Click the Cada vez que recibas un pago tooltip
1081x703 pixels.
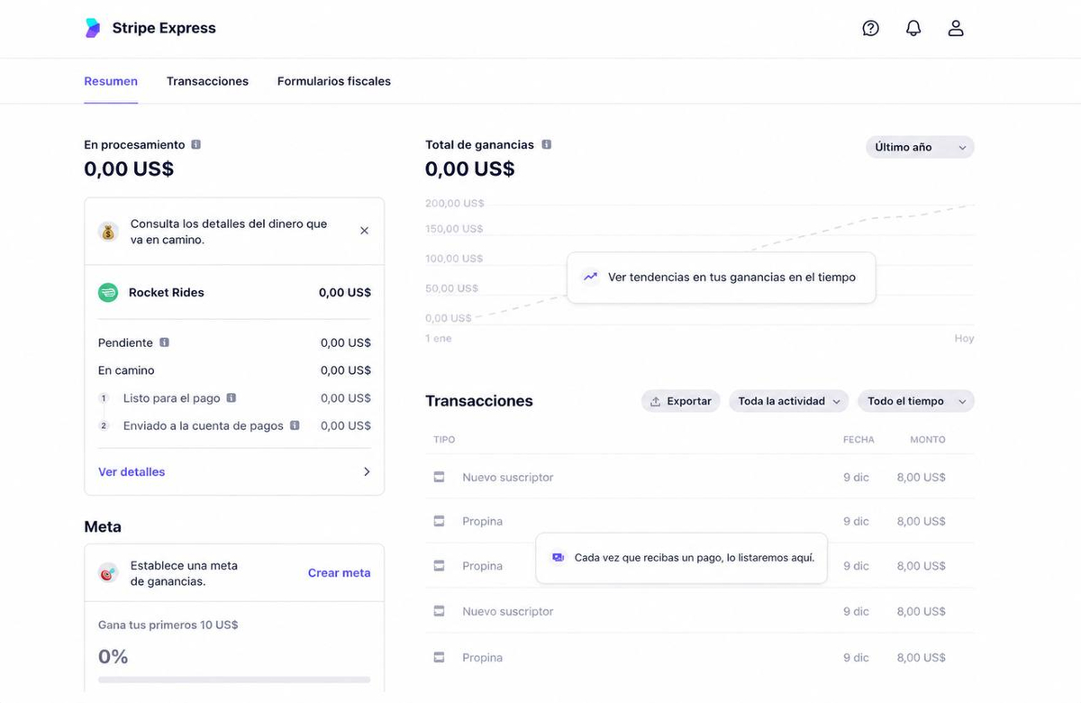point(681,558)
